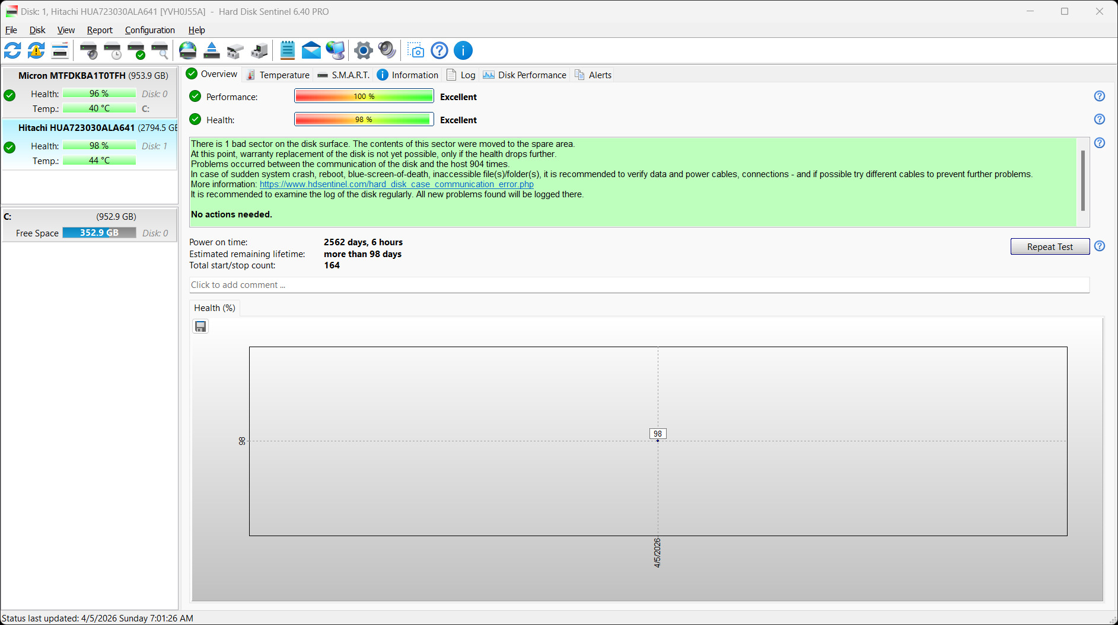Open the help question mark toolbar icon

pyautogui.click(x=439, y=51)
